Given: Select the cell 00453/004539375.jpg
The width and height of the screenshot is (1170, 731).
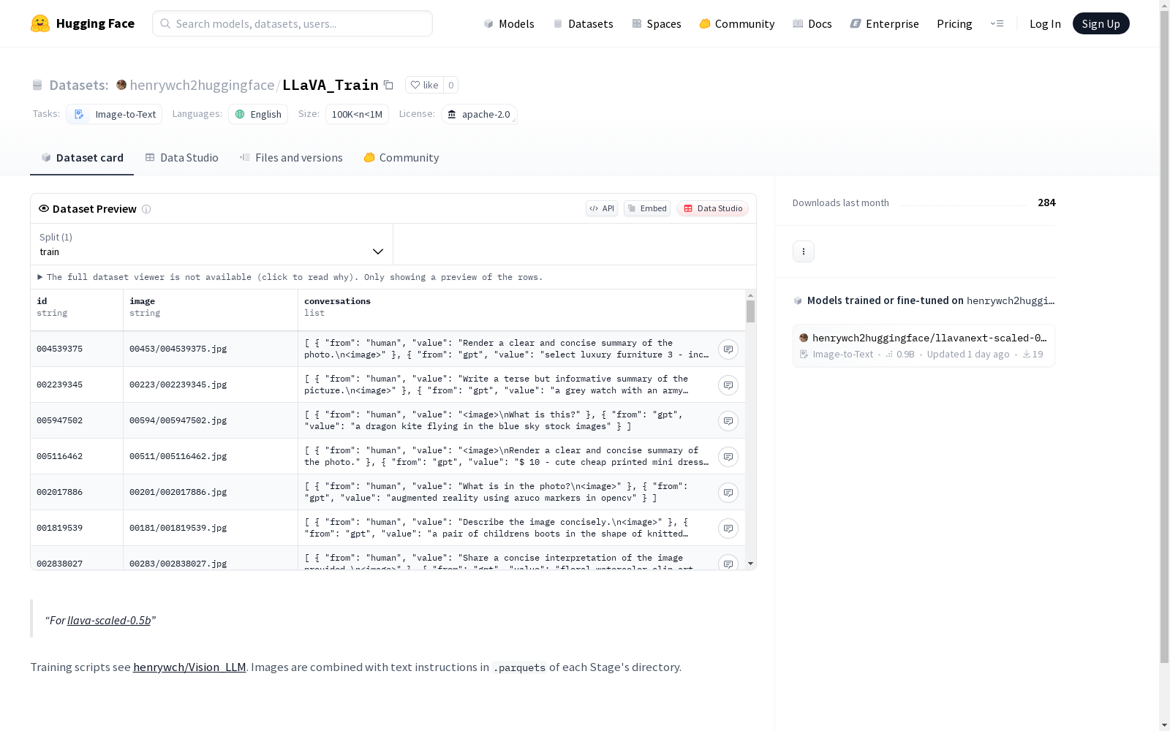Looking at the screenshot, I should coord(211,349).
